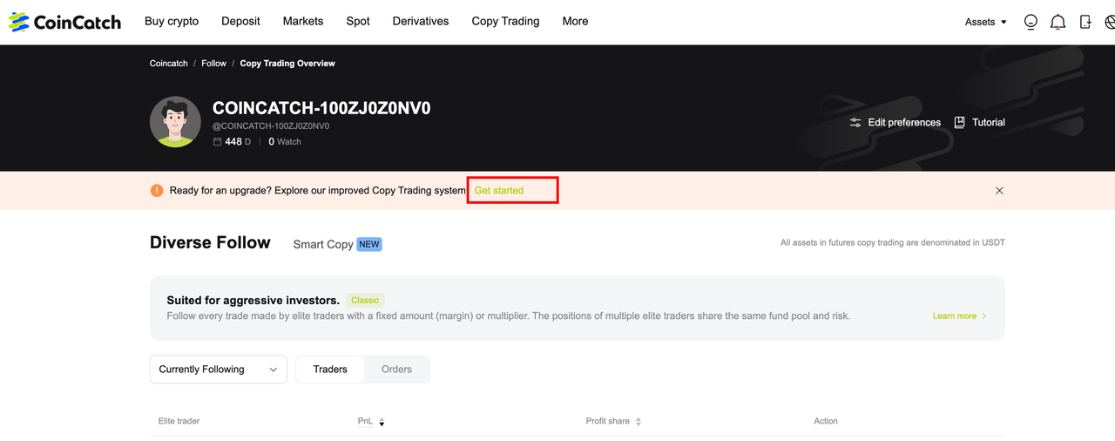The image size is (1115, 441).
Task: Switch to the Orders tab
Action: pos(396,370)
